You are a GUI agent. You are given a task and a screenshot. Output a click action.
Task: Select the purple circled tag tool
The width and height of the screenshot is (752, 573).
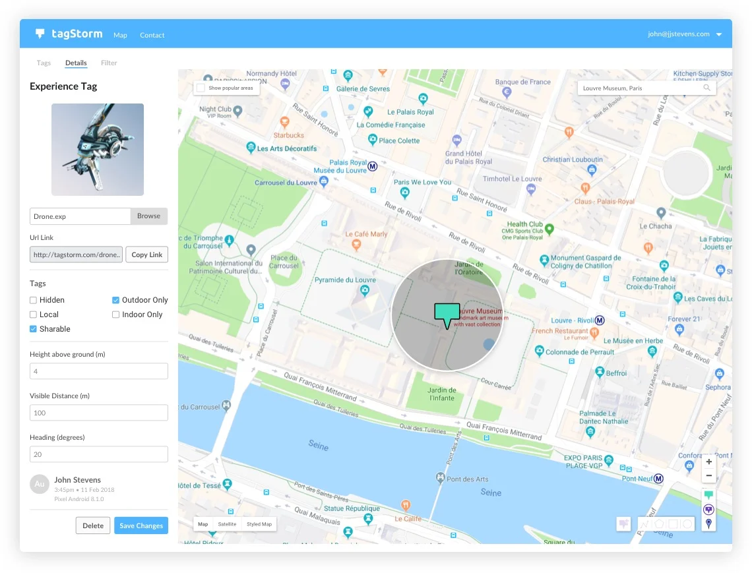click(708, 509)
